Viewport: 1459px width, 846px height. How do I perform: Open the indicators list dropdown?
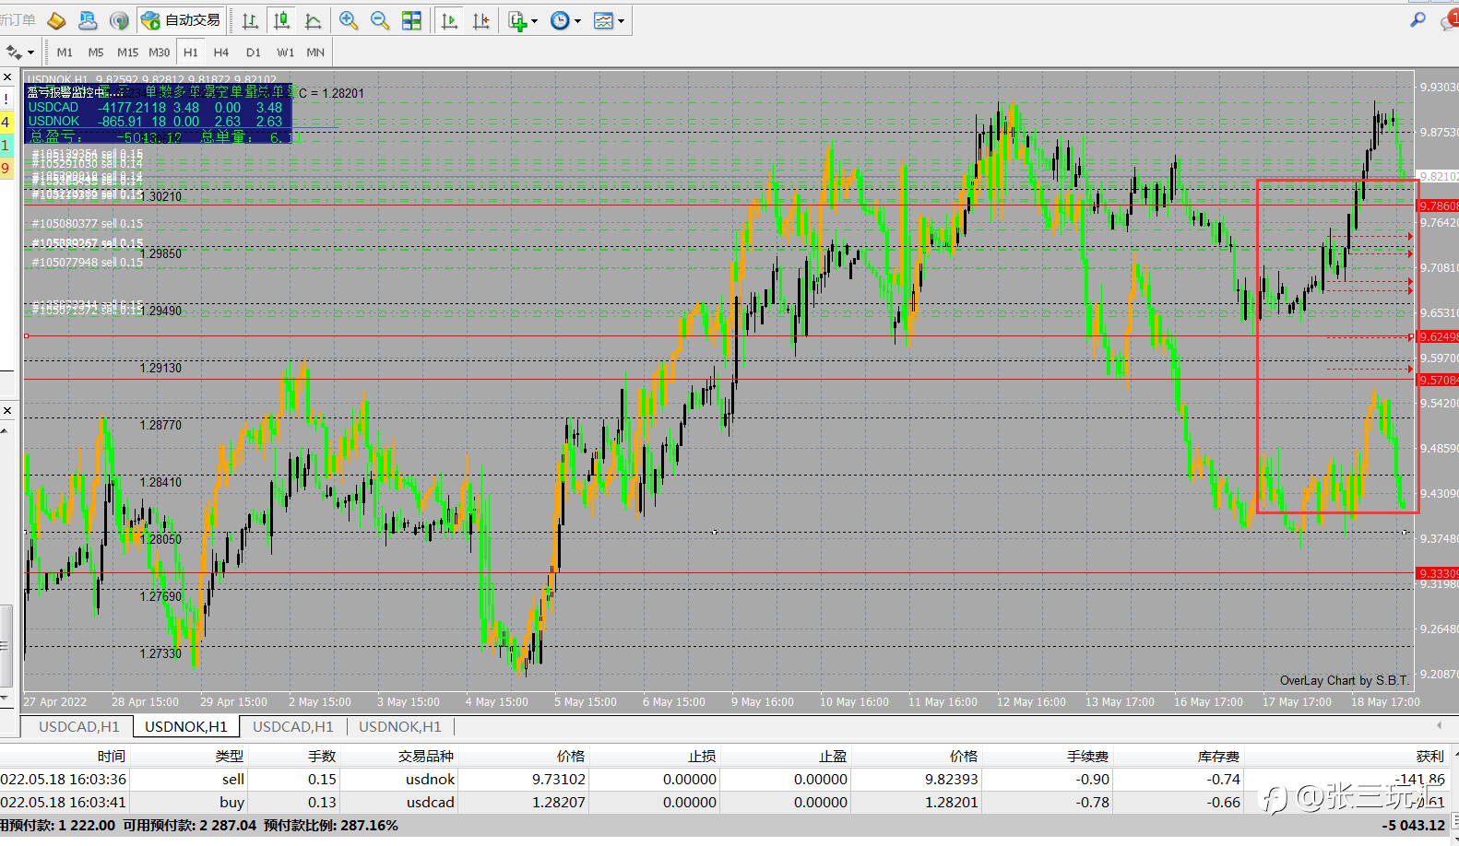tap(523, 20)
